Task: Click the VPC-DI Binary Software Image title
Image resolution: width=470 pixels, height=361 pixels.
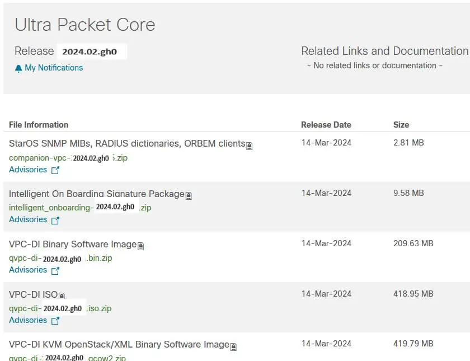Action: pos(73,245)
